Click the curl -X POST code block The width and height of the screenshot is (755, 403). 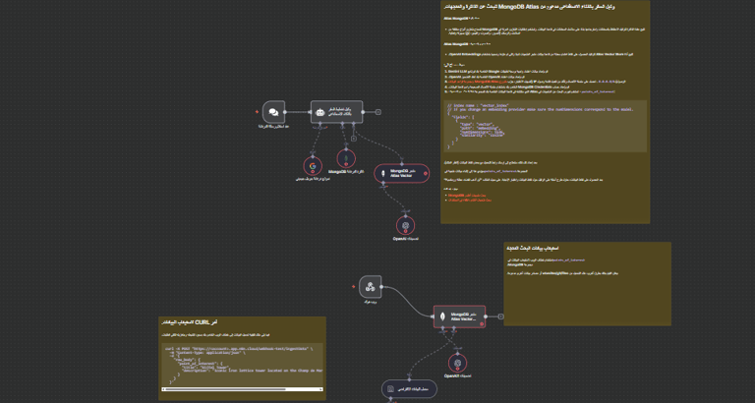pos(242,366)
